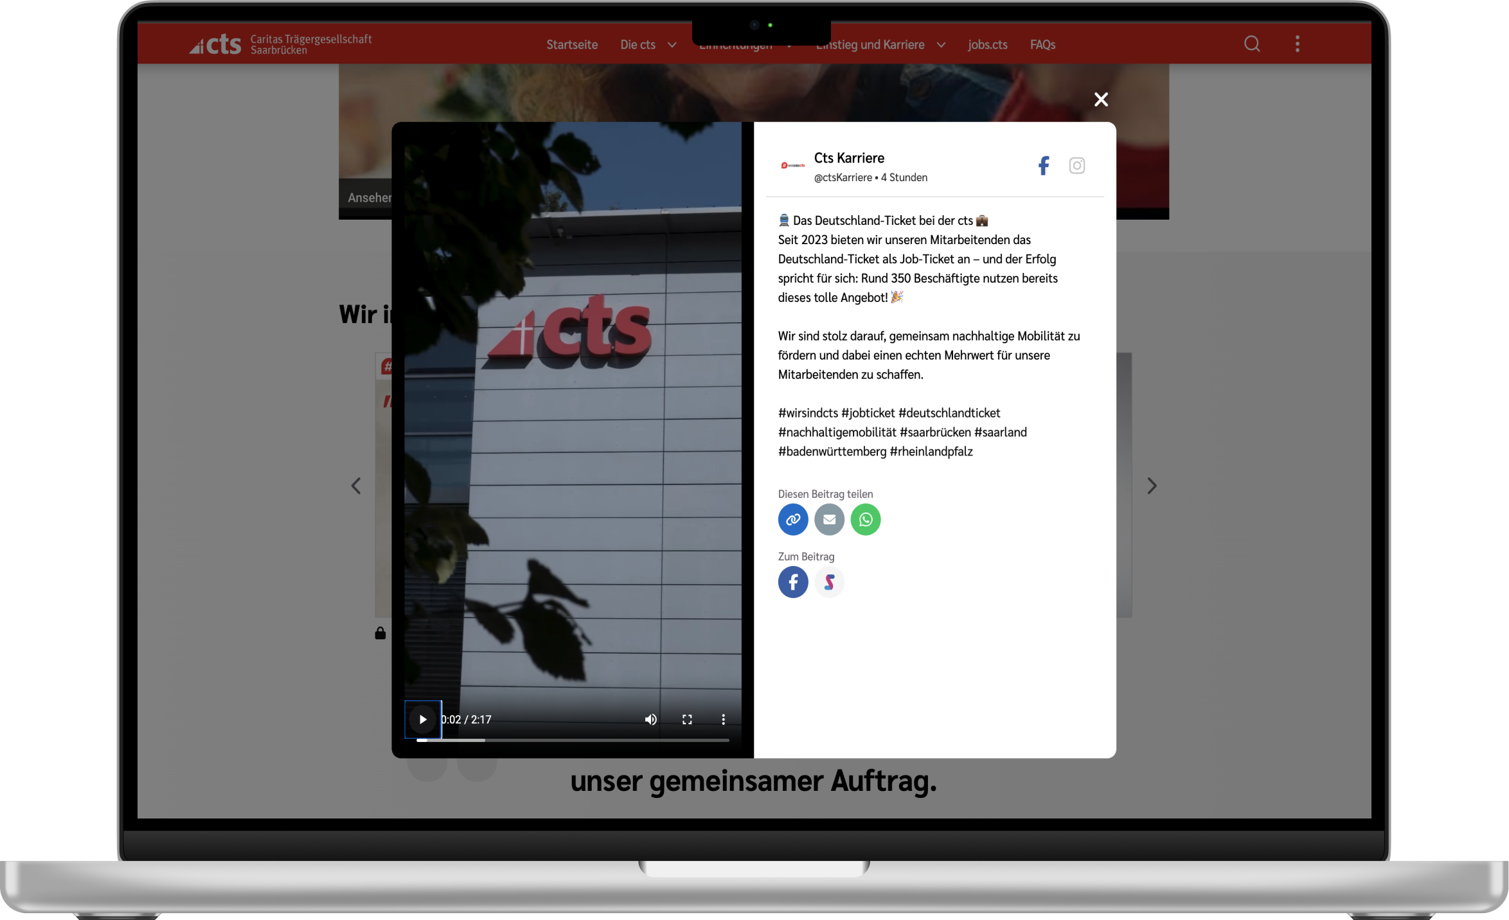Go to cts logo homepage
Image resolution: width=1509 pixels, height=920 pixels.
(280, 44)
